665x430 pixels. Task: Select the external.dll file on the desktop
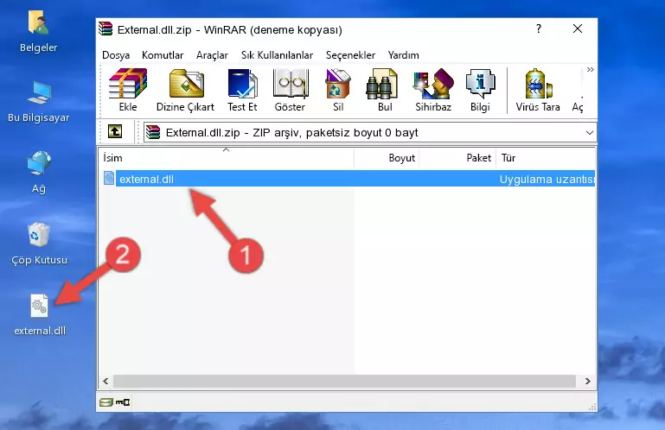pyautogui.click(x=40, y=315)
